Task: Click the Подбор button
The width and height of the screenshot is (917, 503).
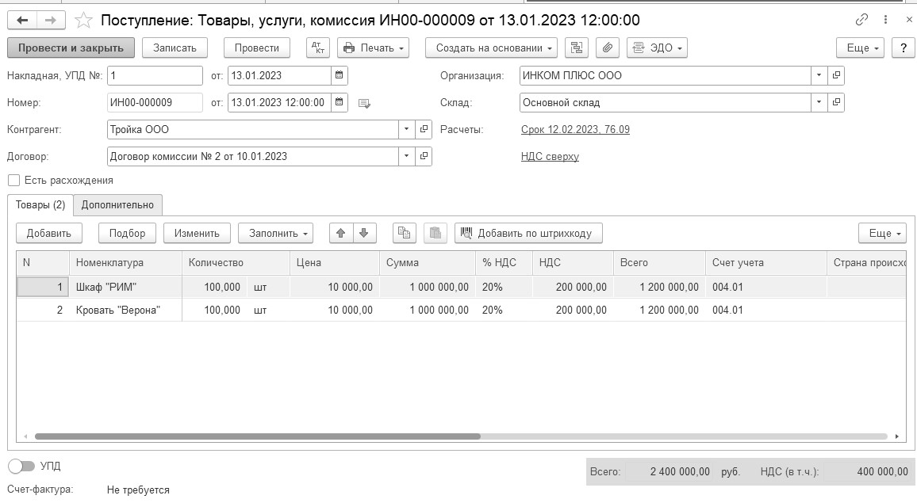Action: click(x=127, y=233)
